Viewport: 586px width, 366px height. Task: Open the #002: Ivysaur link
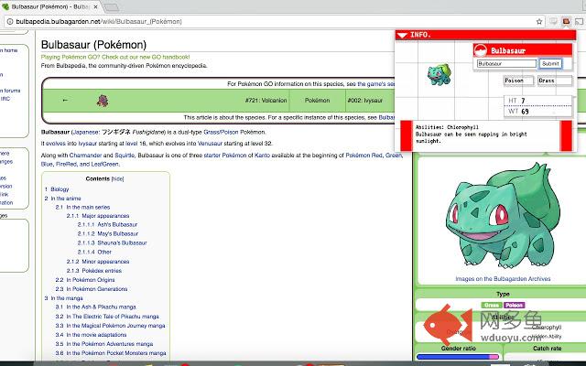[364, 101]
